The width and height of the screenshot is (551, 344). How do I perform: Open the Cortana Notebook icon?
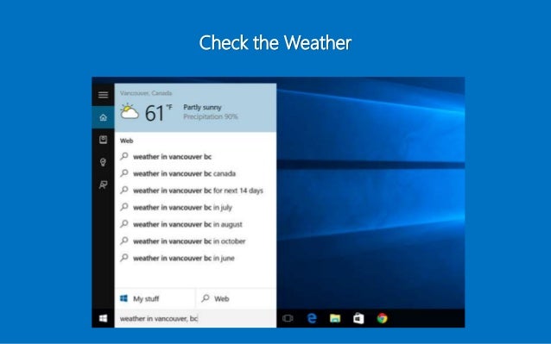tap(103, 140)
